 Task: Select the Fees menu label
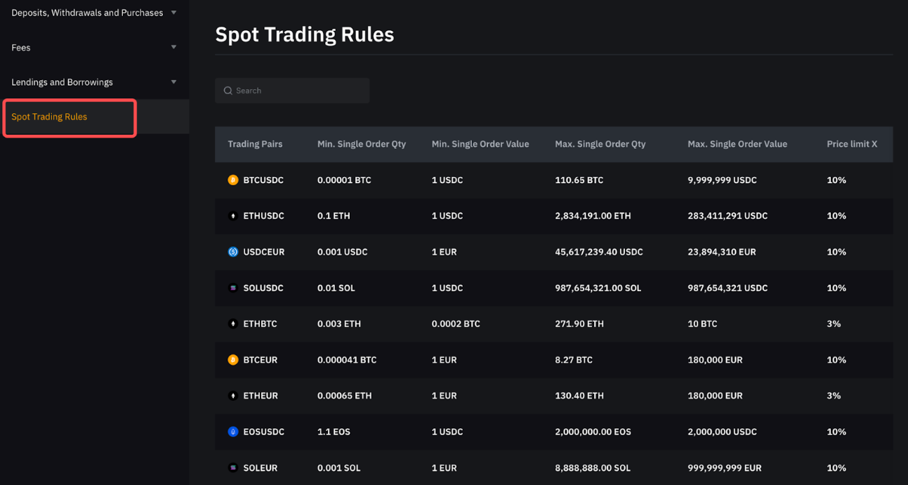[x=21, y=48]
